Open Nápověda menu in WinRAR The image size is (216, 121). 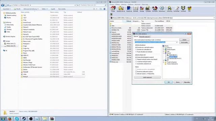145,4
